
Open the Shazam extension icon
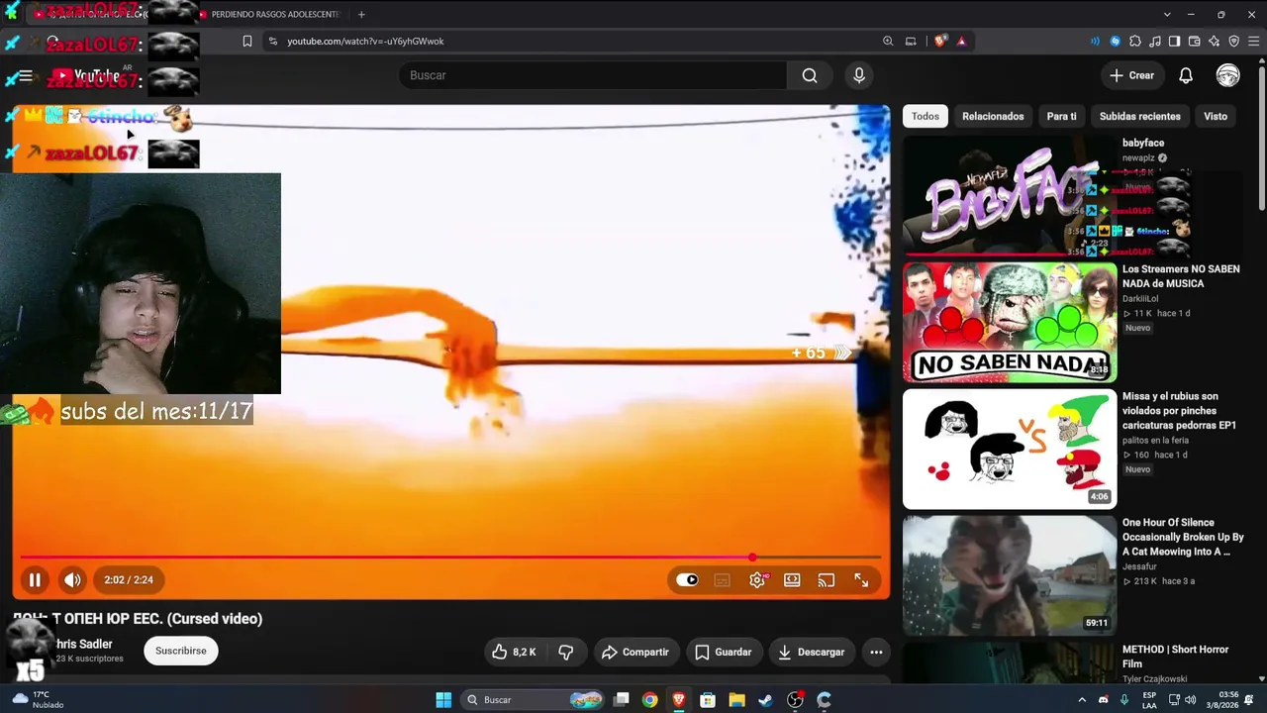[x=1116, y=42]
